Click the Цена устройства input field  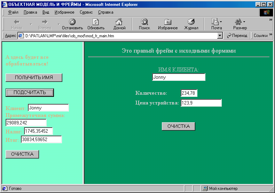201,103
